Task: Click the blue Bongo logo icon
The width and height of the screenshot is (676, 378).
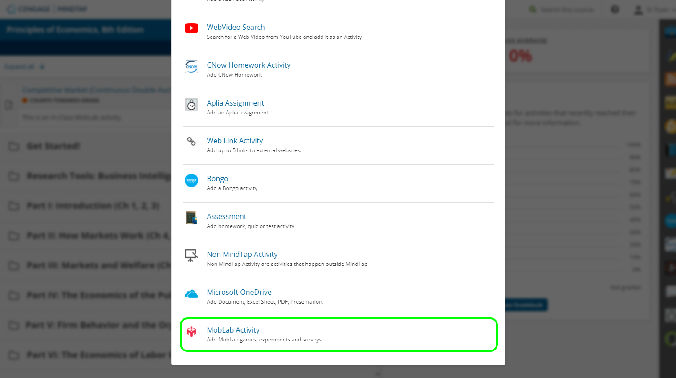Action: click(x=191, y=180)
